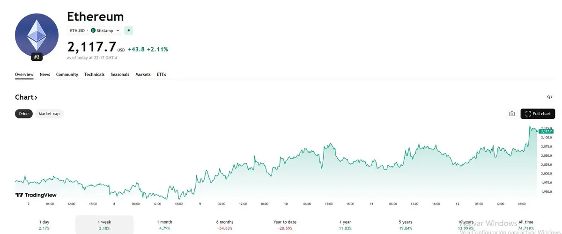
Task: Click the embed code icon
Action: tap(550, 97)
